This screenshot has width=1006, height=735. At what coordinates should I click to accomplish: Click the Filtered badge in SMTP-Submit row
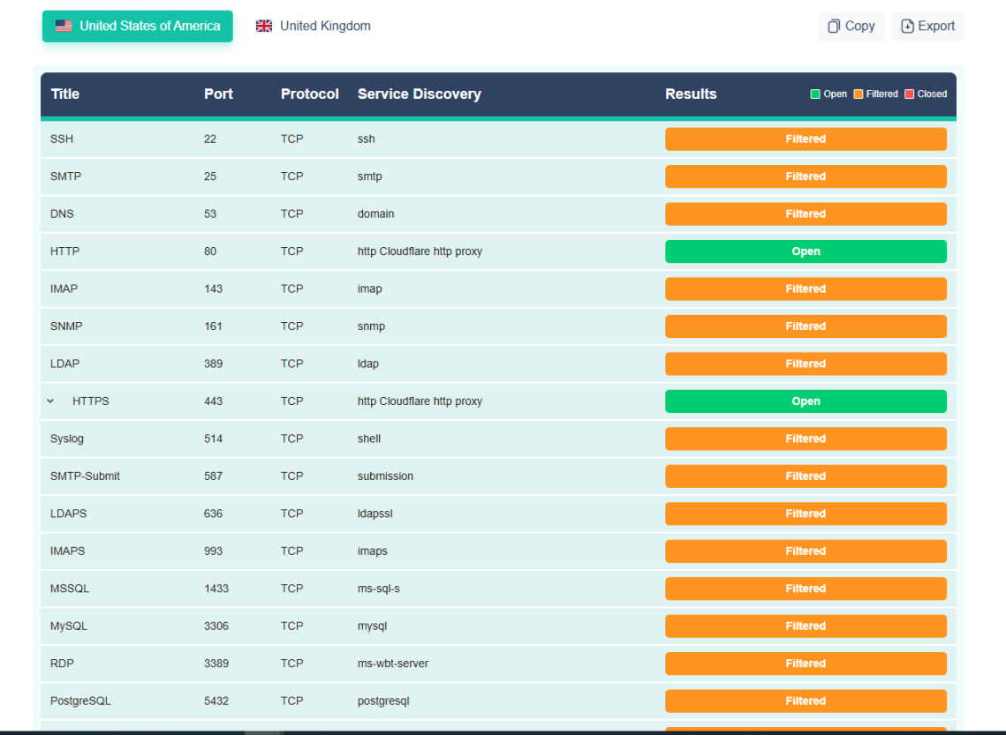(806, 476)
